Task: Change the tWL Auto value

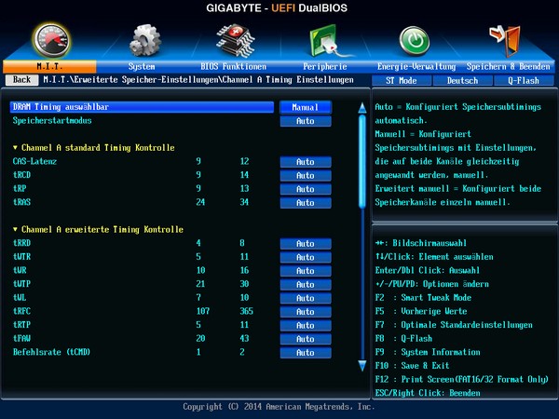Action: pyautogui.click(x=306, y=298)
